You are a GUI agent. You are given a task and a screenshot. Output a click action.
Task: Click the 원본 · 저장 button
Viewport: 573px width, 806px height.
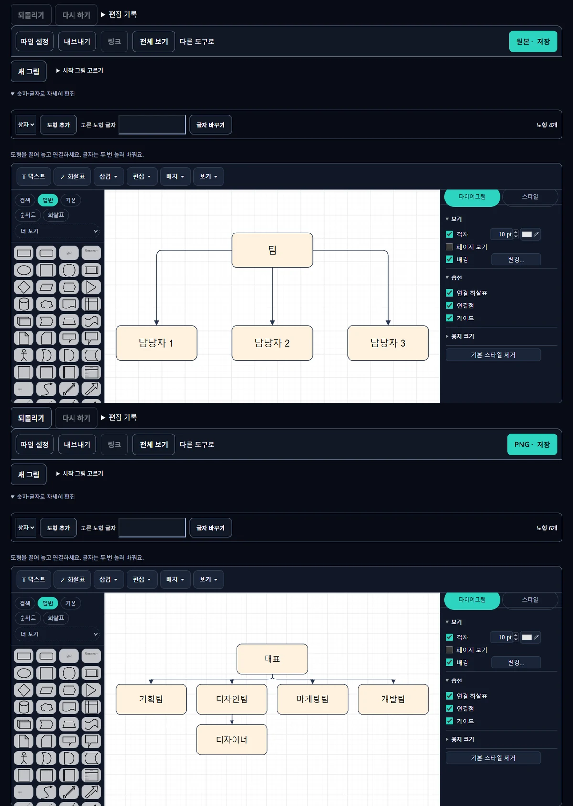533,42
